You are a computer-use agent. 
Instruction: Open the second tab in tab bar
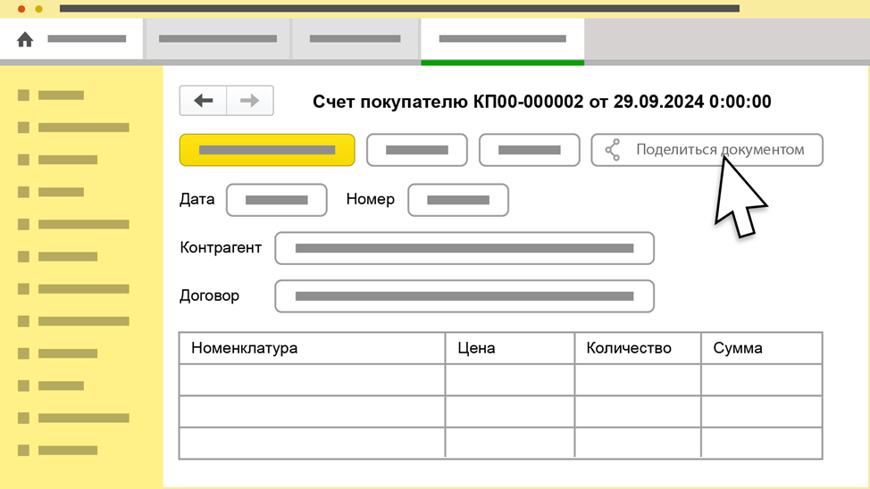(x=217, y=39)
